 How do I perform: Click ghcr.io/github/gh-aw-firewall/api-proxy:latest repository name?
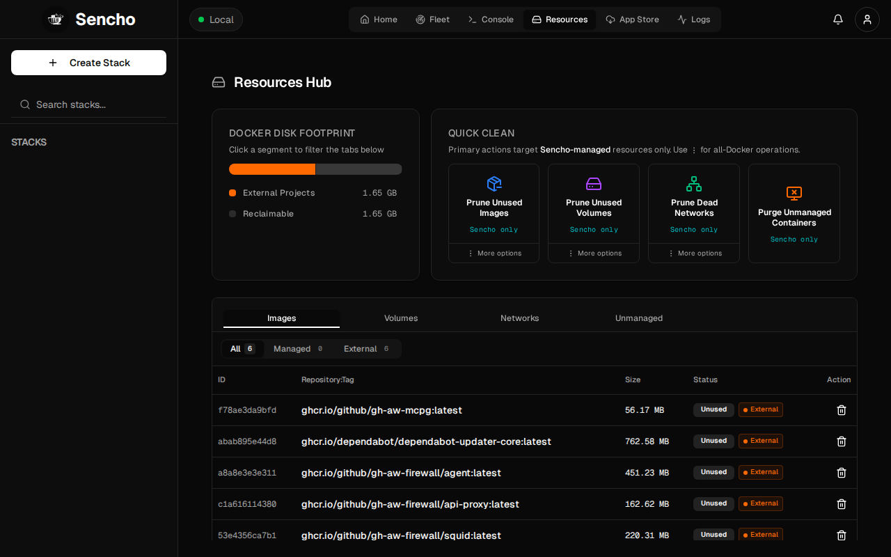[410, 504]
